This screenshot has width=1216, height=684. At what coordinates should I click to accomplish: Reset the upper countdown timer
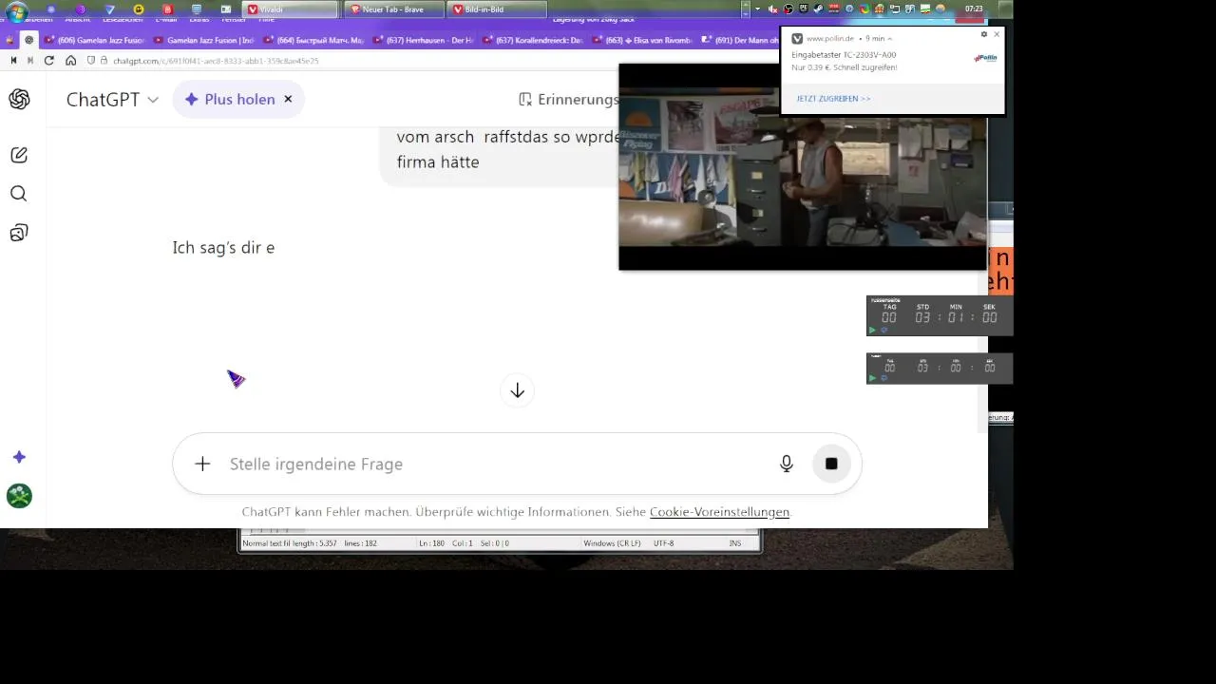point(883,330)
